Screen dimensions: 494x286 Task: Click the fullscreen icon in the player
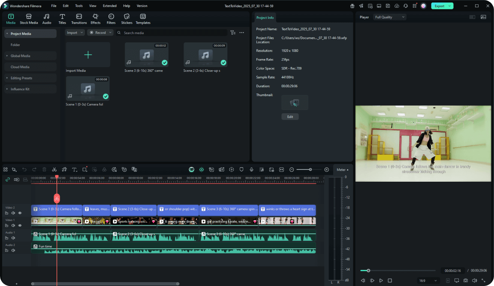click(x=483, y=280)
